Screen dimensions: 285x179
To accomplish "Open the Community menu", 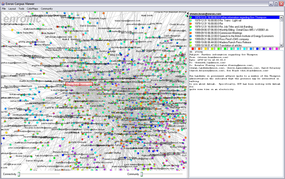I will coord(46,9).
